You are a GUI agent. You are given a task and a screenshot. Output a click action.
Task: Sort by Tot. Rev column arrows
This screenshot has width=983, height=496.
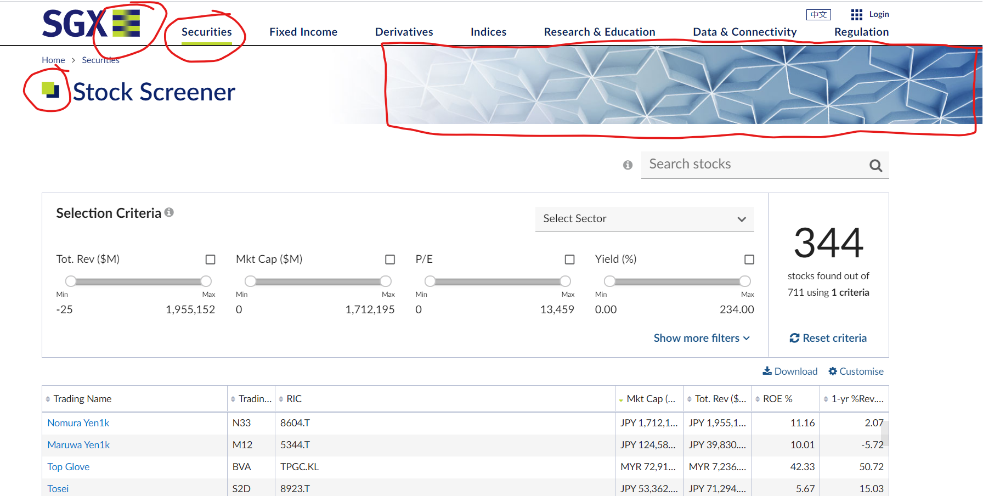click(690, 399)
